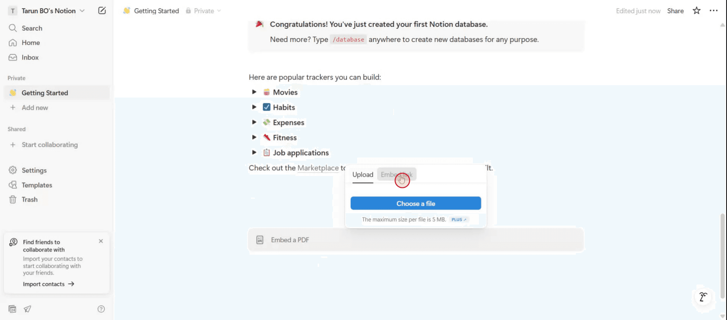Favorite the page with the star toggle
This screenshot has width=727, height=320.
(x=696, y=11)
